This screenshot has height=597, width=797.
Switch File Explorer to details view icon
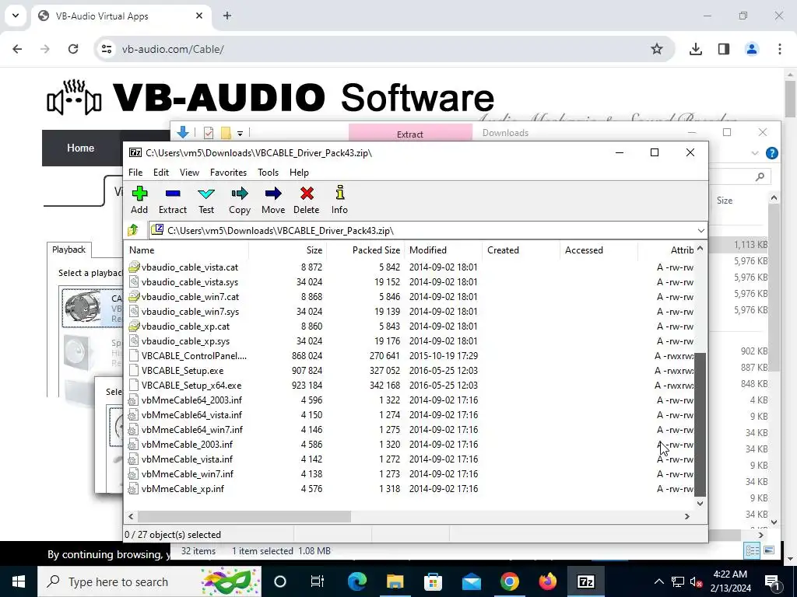pos(753,550)
